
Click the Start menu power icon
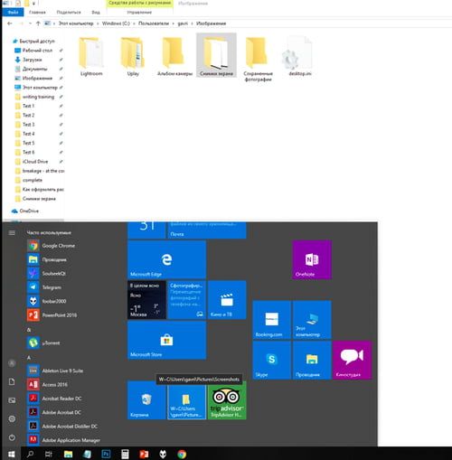[12, 437]
